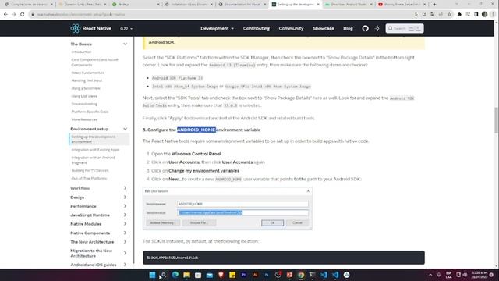Open the Contributing nav item

tap(257, 28)
